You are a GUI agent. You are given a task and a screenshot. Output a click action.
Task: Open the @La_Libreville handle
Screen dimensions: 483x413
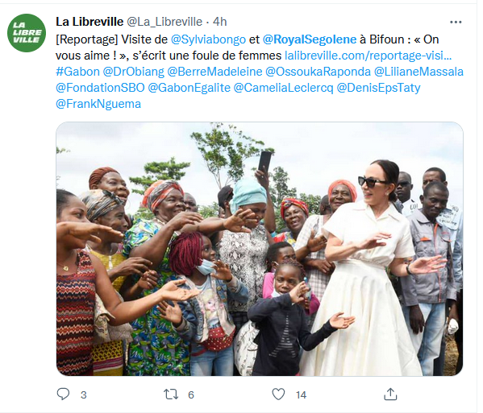[164, 22]
